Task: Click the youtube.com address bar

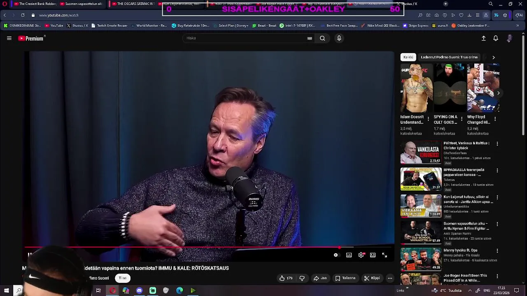Action: [58, 15]
